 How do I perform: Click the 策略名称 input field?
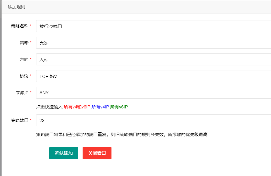coord(154,26)
